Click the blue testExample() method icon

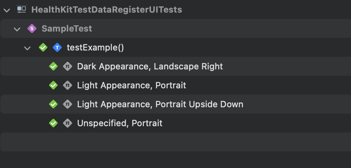click(57, 48)
